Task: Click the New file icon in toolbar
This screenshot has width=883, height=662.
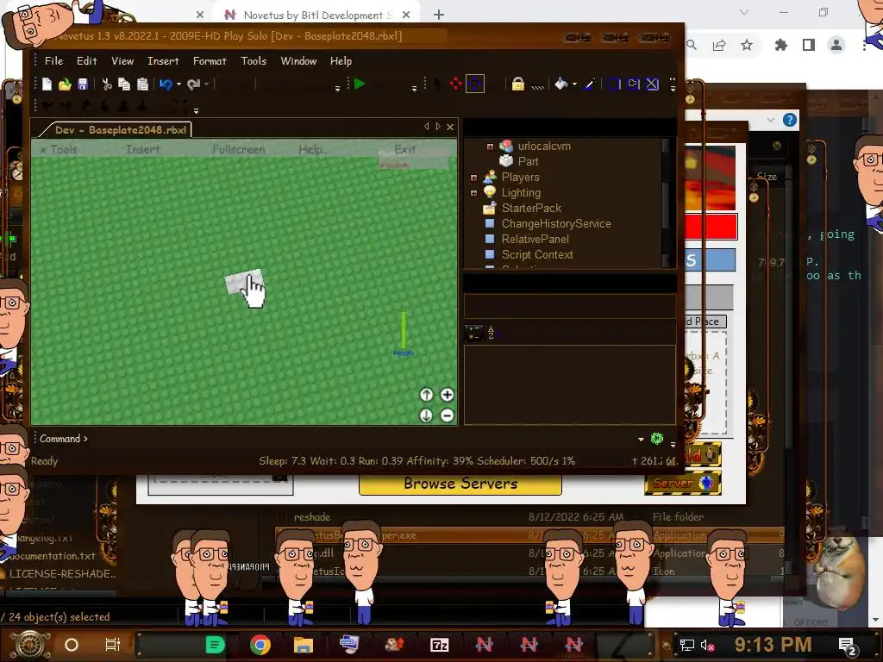Action: coord(47,84)
